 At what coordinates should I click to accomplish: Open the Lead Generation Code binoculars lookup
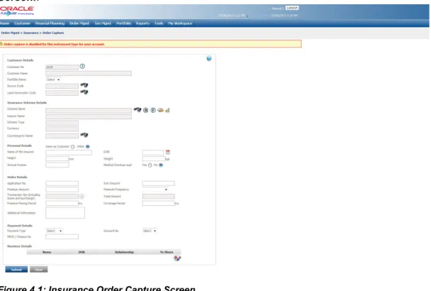click(x=84, y=92)
